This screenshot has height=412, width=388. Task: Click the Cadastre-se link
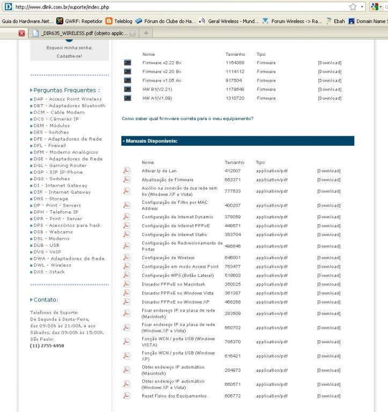(69, 56)
